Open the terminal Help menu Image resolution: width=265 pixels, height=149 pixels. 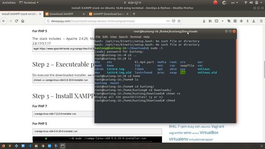click(x=146, y=37)
